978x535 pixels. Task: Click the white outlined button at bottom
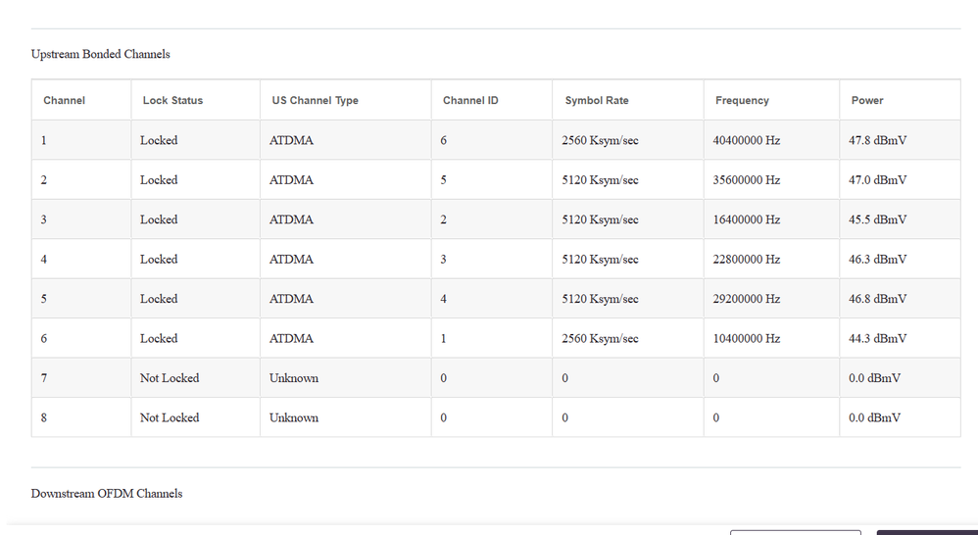coord(795,532)
